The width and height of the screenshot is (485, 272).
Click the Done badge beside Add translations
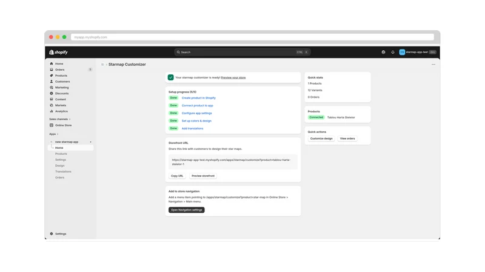pyautogui.click(x=173, y=128)
